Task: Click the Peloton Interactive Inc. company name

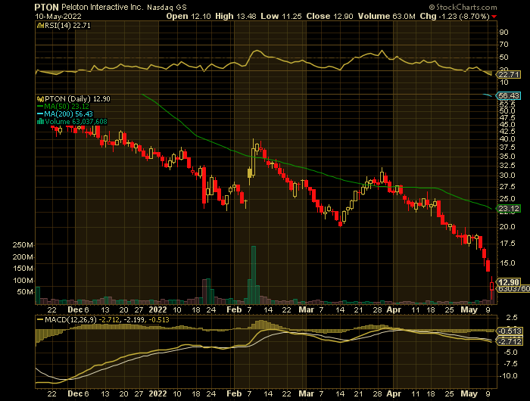Action: click(x=109, y=5)
